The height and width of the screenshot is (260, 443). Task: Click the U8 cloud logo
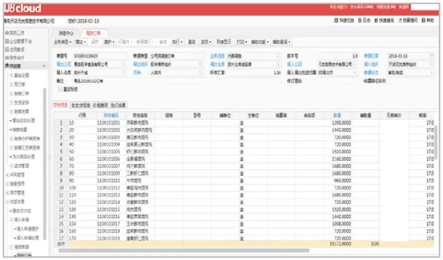click(x=23, y=8)
